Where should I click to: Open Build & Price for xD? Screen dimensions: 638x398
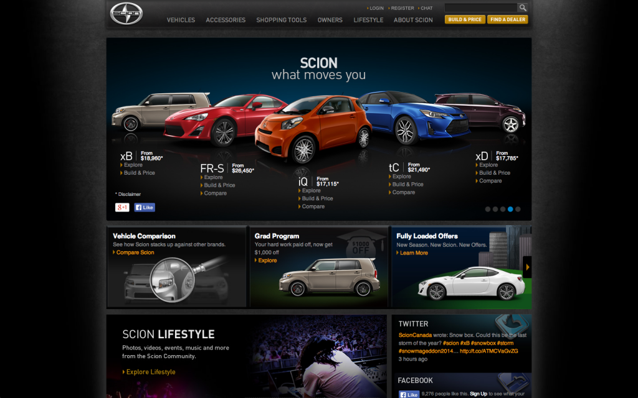point(494,173)
